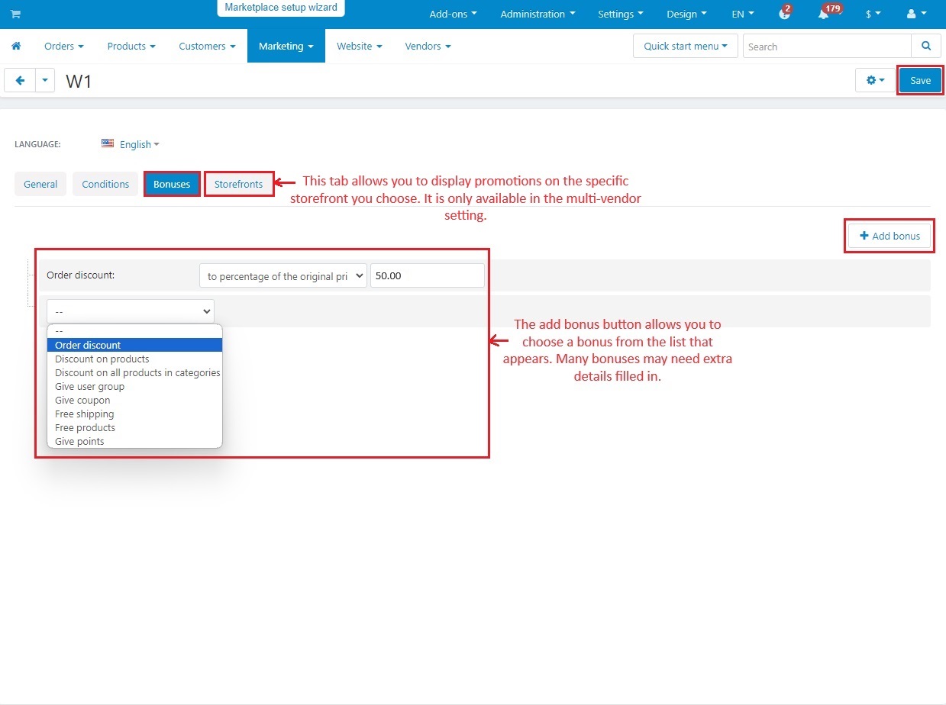This screenshot has width=946, height=705.
Task: Switch to the General tab
Action: pyautogui.click(x=40, y=184)
